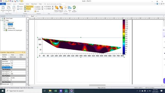Switch to the Map Tools ribbon tab
The width and height of the screenshot is (165, 93).
tap(34, 4)
